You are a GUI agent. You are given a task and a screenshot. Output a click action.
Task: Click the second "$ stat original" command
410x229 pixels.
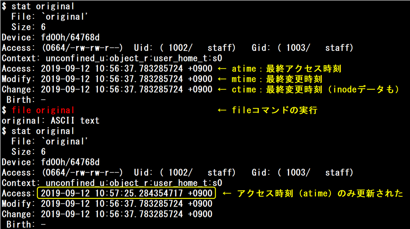click(x=38, y=131)
